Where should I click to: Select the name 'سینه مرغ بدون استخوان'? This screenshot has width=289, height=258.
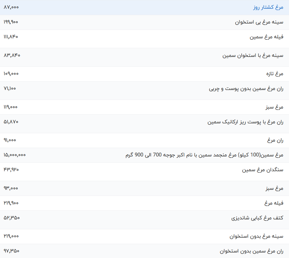click(256, 236)
